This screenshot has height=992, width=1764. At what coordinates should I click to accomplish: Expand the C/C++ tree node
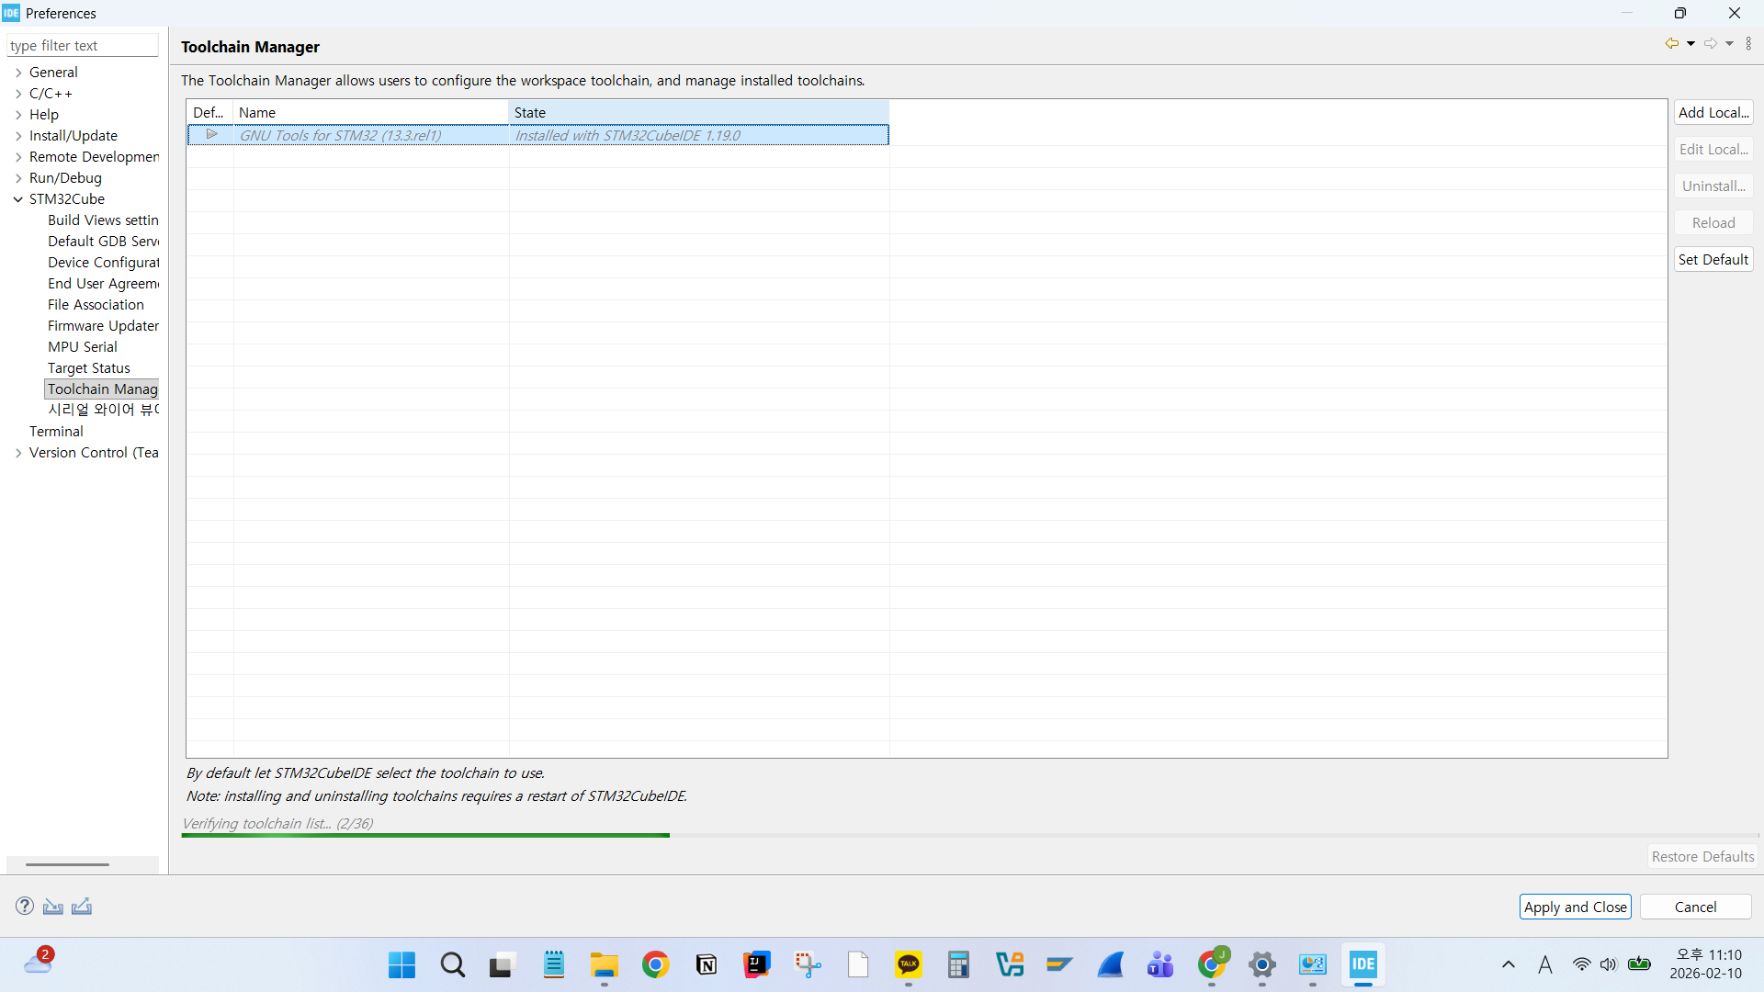pos(18,94)
